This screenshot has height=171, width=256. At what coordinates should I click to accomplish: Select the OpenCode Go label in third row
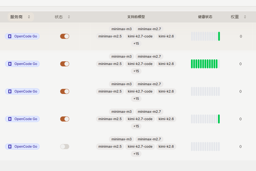pos(26,91)
